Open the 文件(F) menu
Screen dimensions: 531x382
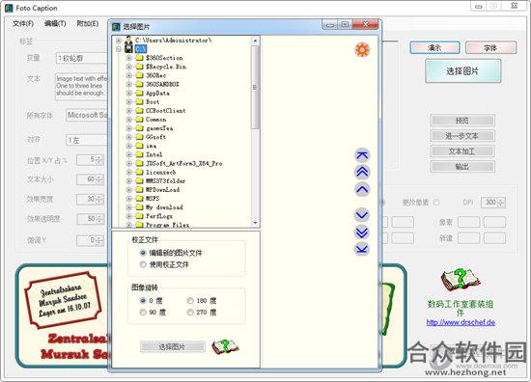pyautogui.click(x=23, y=23)
